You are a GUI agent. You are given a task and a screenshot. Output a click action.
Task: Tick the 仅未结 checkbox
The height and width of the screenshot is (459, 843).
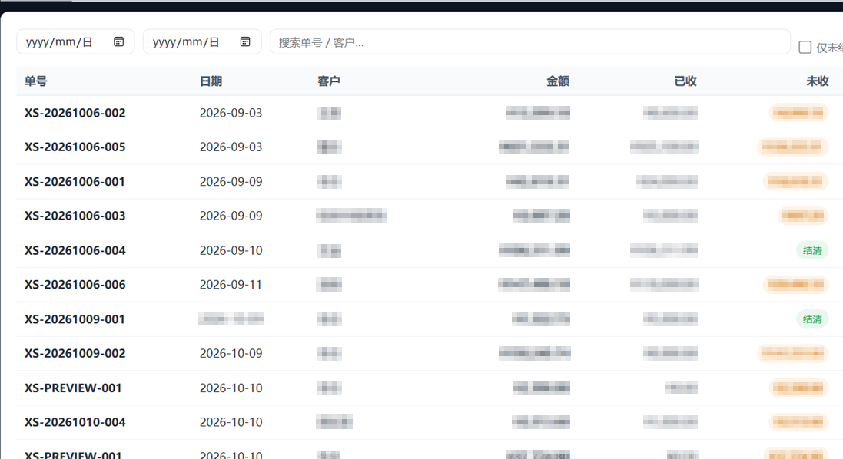tap(805, 48)
